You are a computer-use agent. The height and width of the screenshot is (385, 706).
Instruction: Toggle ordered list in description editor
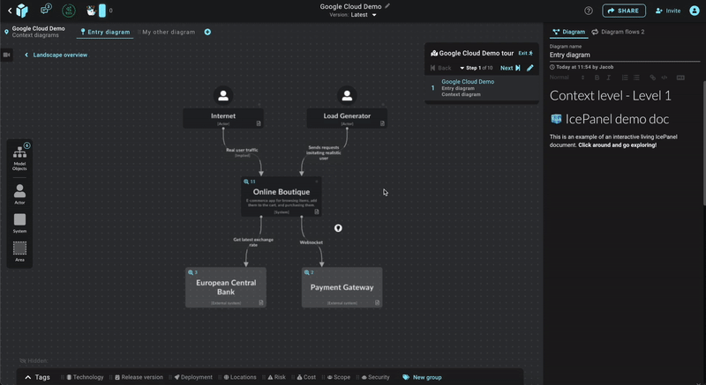pos(625,78)
